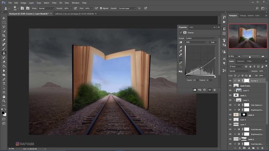Select the Brush tool
Image resolution: width=269 pixels, height=151 pixels.
pyautogui.click(x=4, y=49)
